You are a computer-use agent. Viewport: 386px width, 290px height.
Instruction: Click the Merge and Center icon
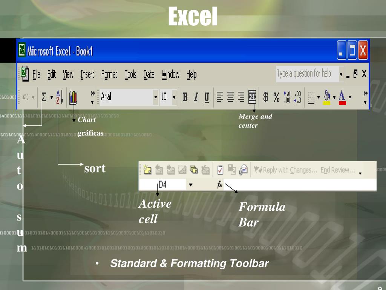tap(252, 97)
